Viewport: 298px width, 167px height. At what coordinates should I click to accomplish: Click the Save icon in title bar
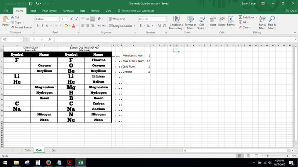(x=31, y=3)
